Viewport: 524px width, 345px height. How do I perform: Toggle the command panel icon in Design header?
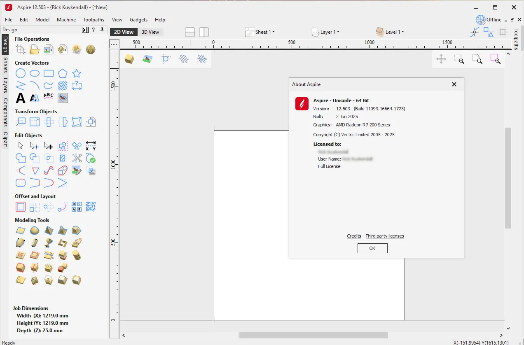point(85,30)
